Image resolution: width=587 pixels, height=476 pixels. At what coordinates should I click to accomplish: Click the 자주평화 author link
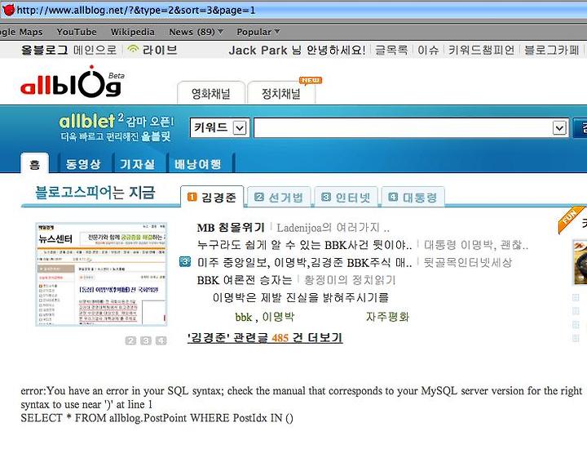coord(387,317)
